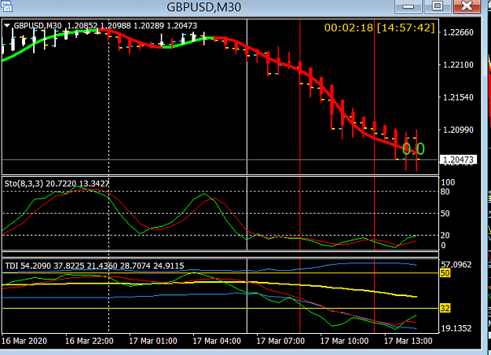Image resolution: width=491 pixels, height=355 pixels.
Task: Click the price scale value 1.22100
Action: pos(458,65)
